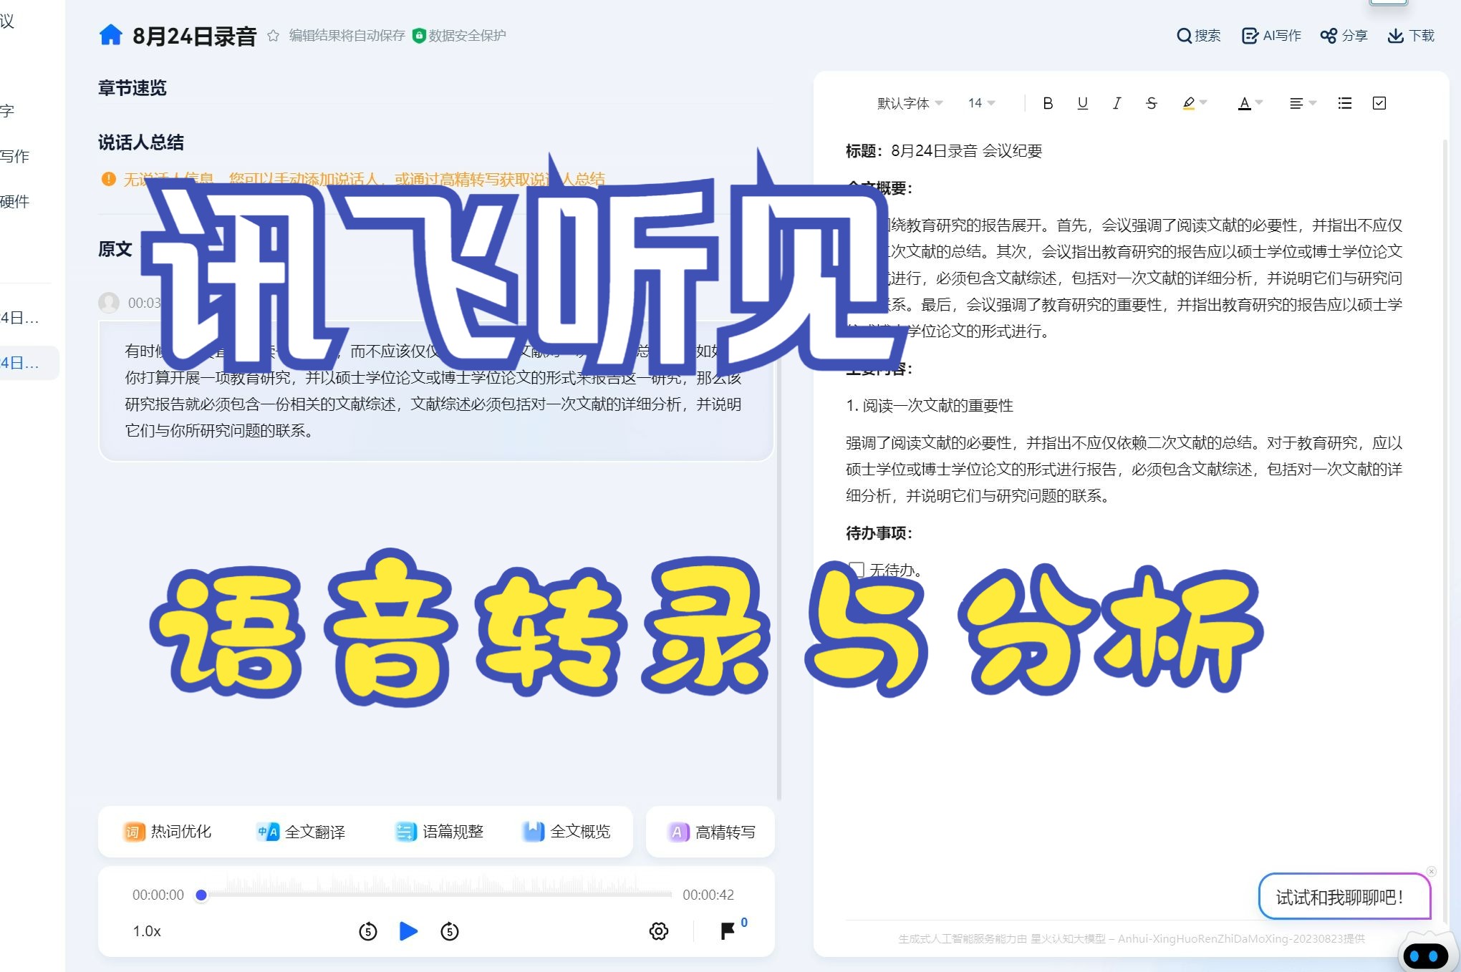Open the 搜索 search tool
This screenshot has height=972, width=1461.
coord(1198,36)
